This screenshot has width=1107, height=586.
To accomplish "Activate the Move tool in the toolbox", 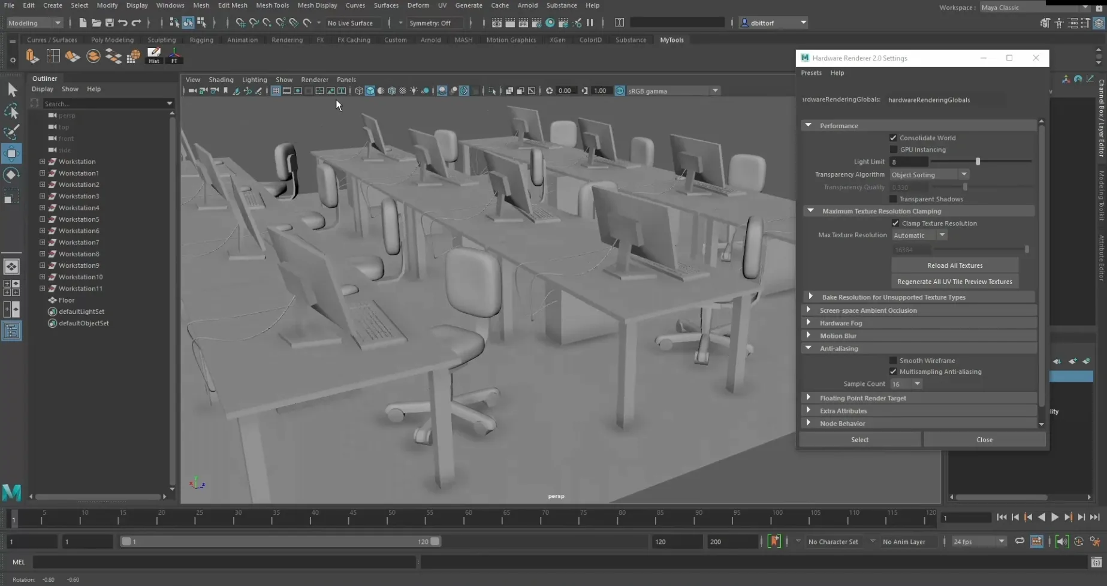I will point(11,153).
